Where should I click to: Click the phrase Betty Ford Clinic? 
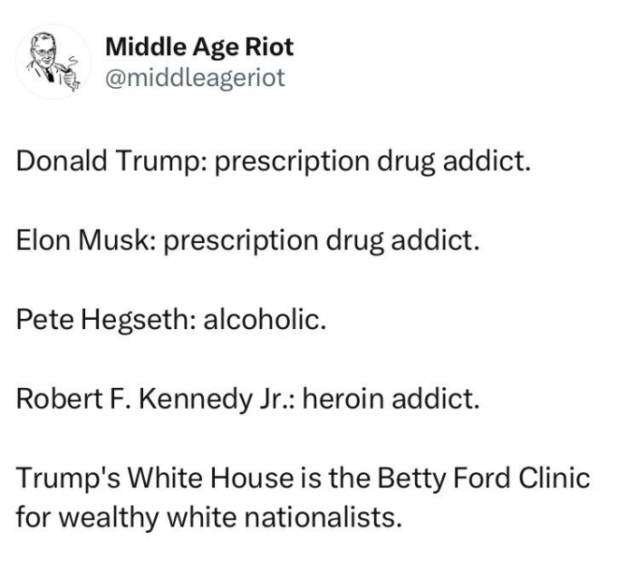pyautogui.click(x=483, y=478)
